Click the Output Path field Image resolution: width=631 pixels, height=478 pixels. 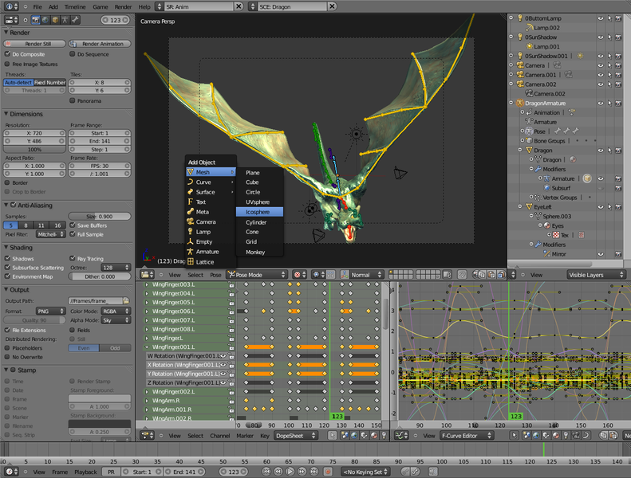point(96,300)
